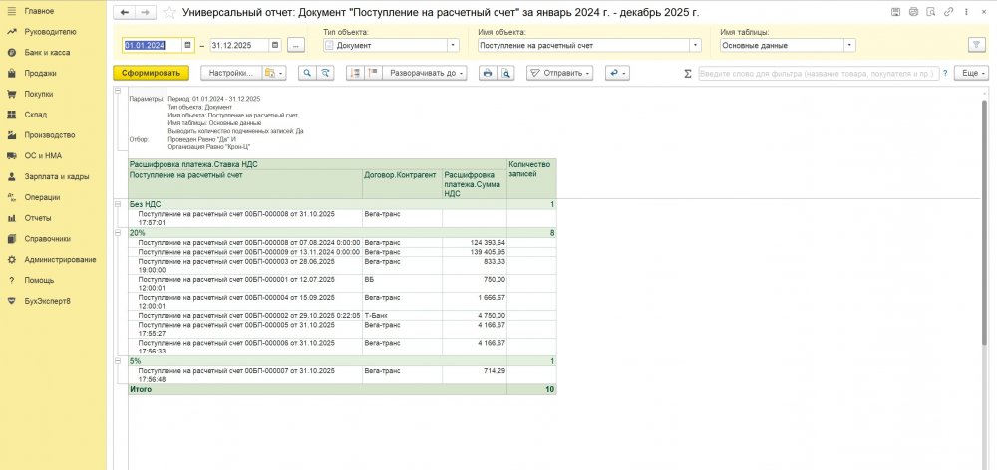Open report variants dropdown next to Настройки

point(275,73)
